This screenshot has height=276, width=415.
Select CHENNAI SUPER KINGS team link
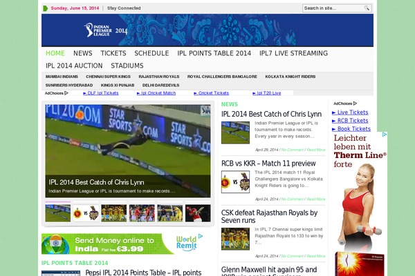108,77
